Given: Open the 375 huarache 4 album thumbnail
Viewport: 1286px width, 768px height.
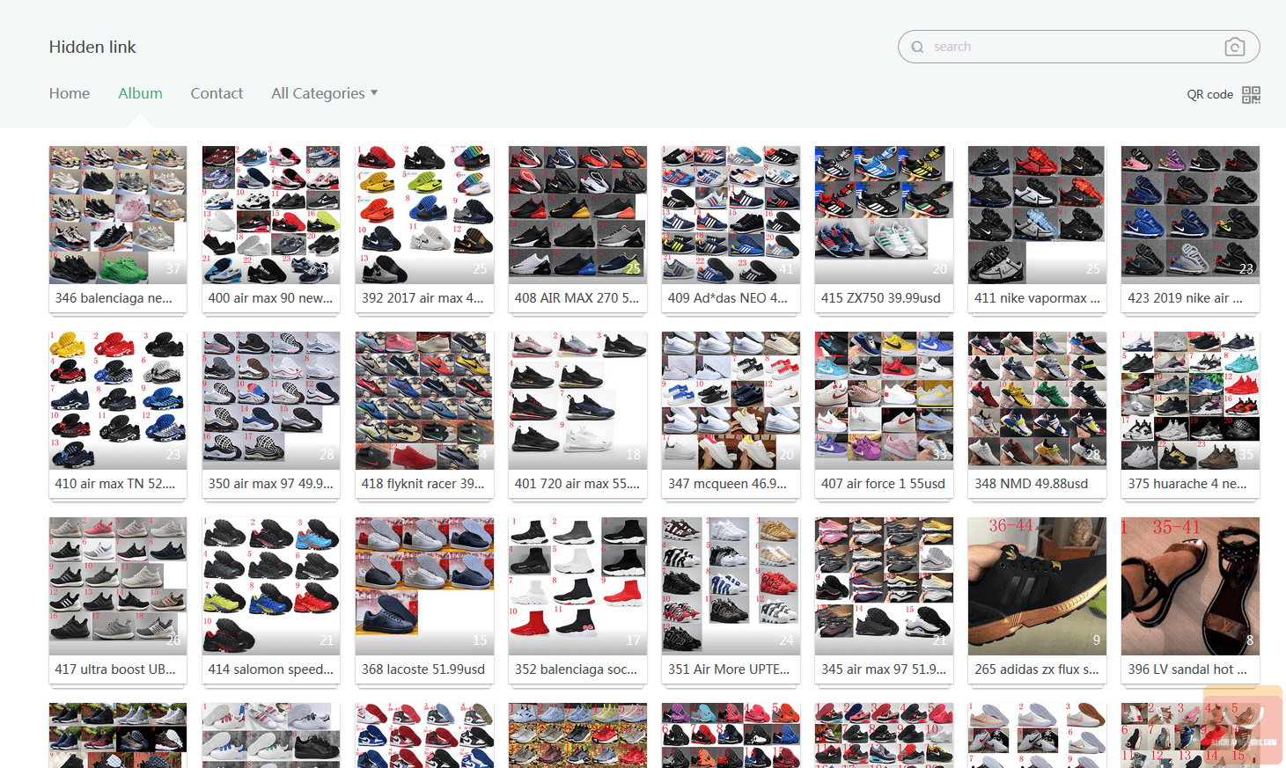Looking at the screenshot, I should (1190, 400).
